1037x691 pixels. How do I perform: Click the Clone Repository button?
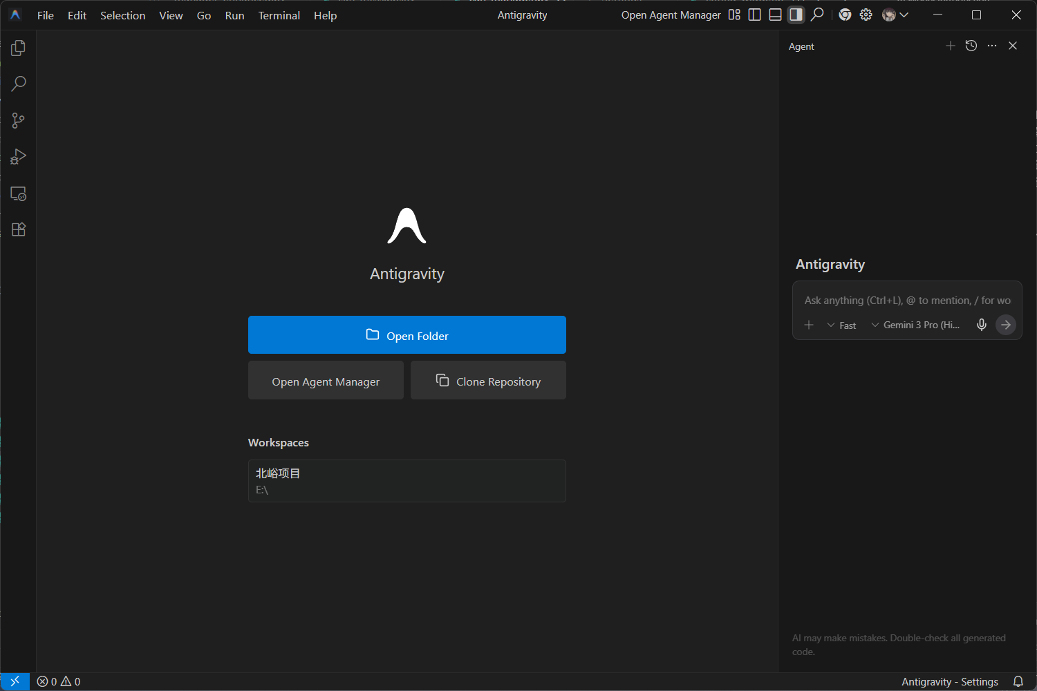488,381
